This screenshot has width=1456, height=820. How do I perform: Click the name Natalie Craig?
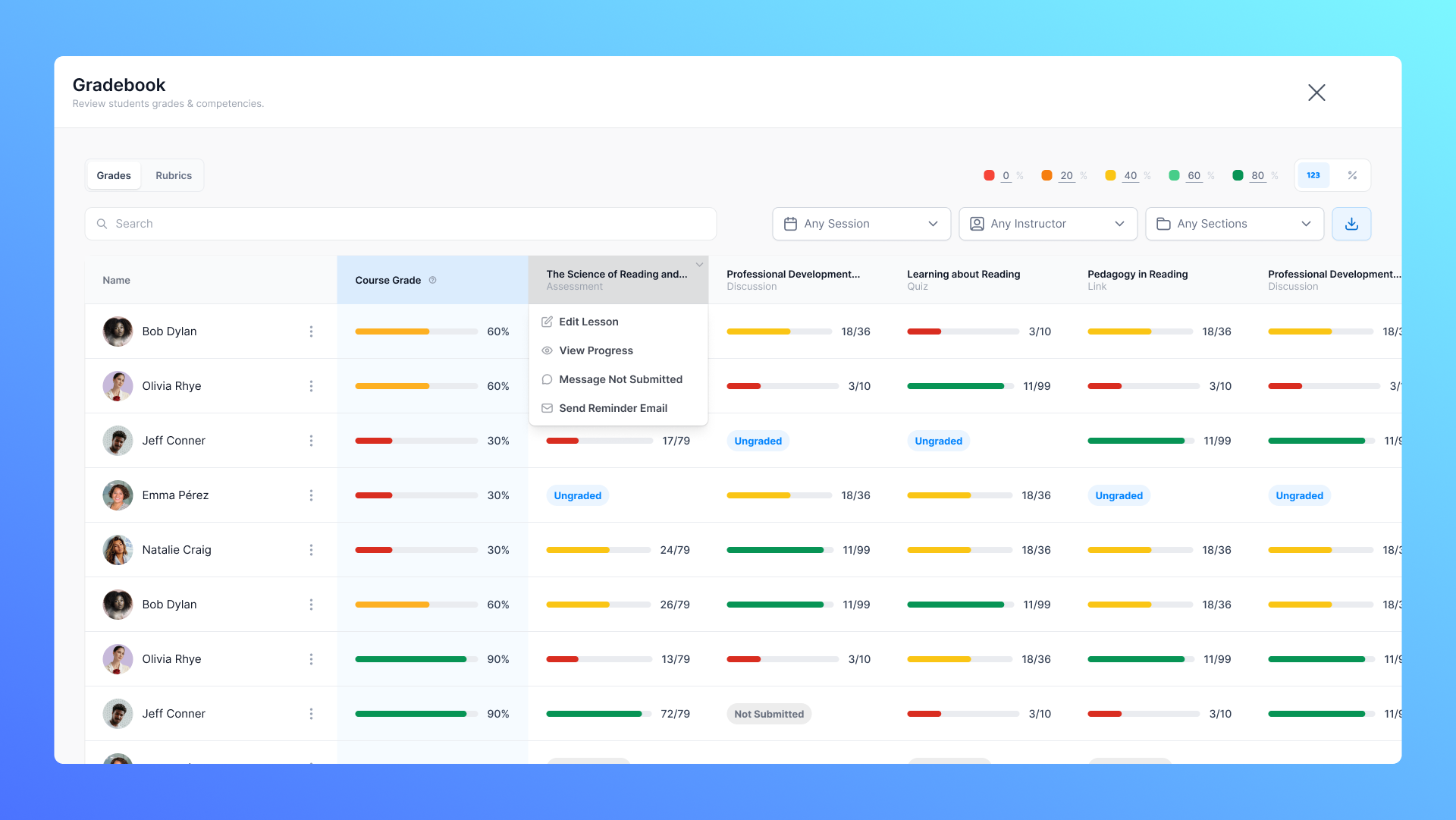tap(177, 550)
